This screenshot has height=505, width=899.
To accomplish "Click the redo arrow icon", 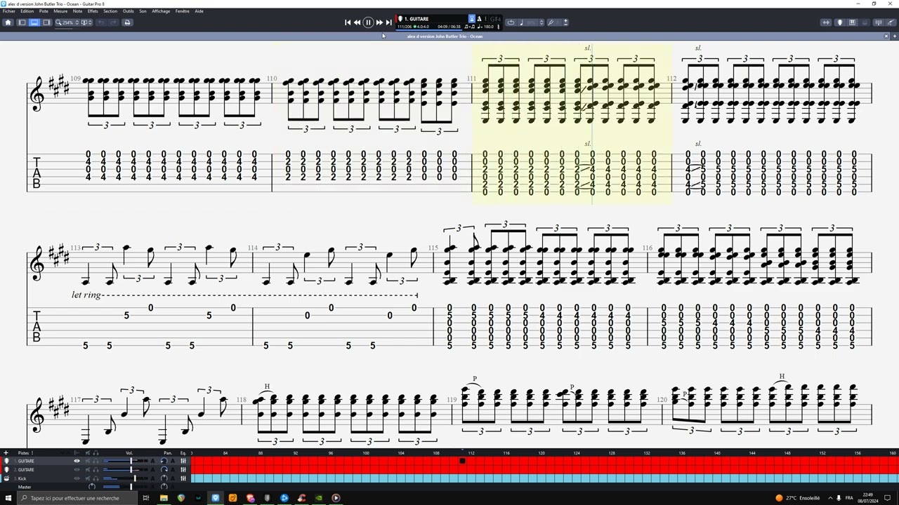I will click(112, 22).
